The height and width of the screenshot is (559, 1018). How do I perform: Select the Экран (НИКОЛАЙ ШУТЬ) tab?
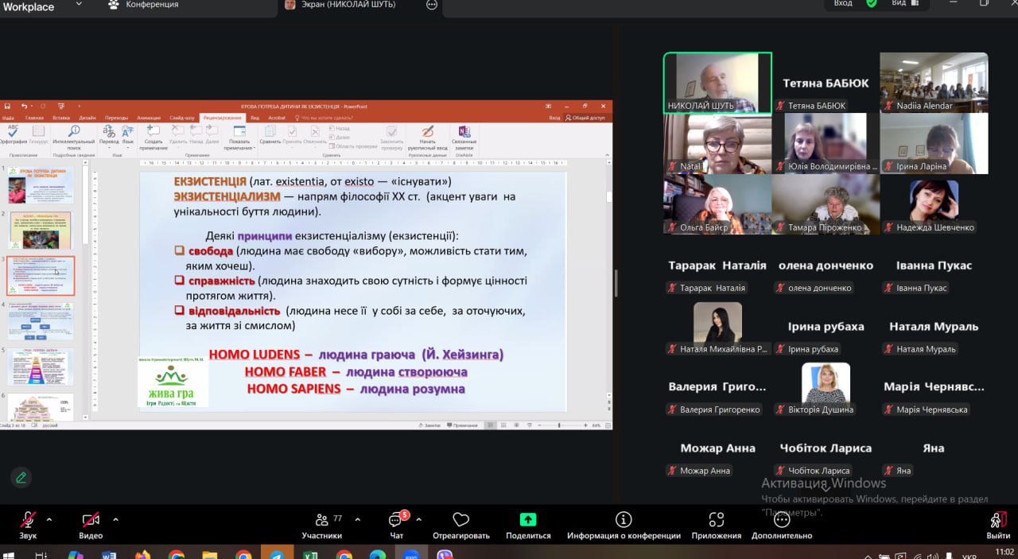(350, 5)
